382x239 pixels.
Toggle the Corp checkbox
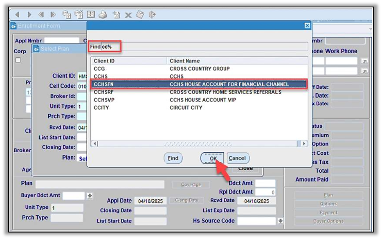click(18, 60)
